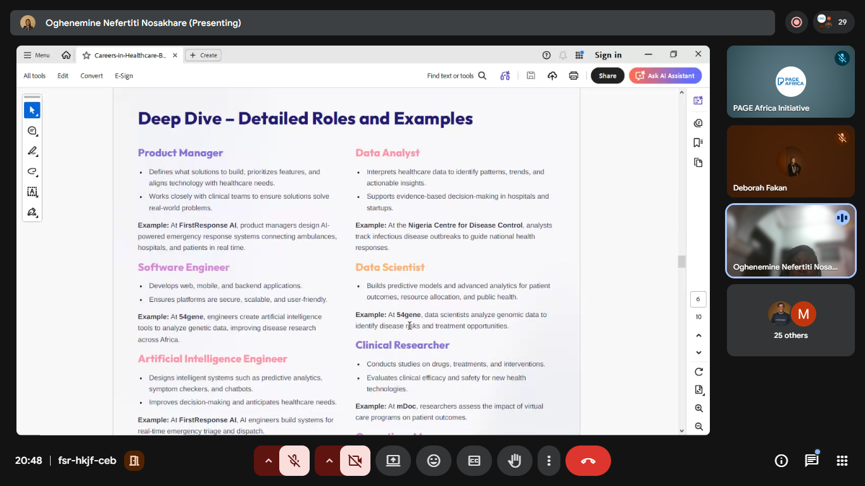Image resolution: width=865 pixels, height=486 pixels.
Task: Select the freehand draw loop tool
Action: point(32,171)
